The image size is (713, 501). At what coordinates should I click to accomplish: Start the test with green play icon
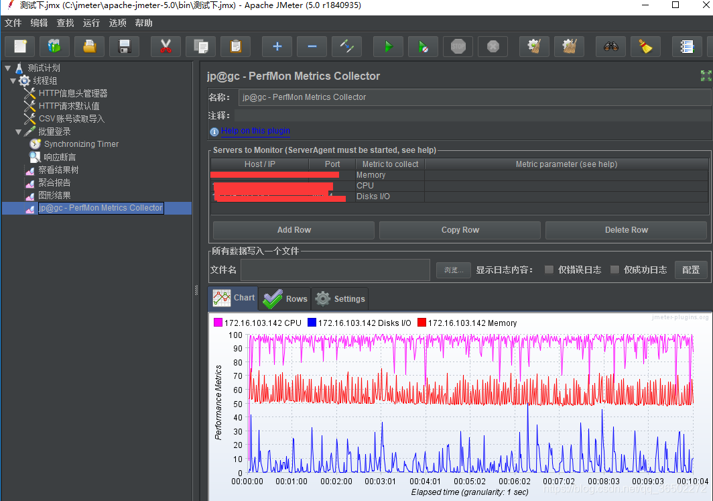(x=389, y=46)
